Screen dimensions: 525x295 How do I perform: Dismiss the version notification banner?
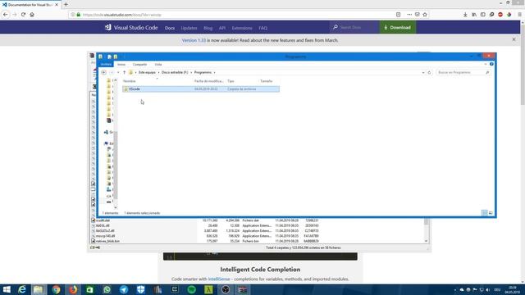[514, 39]
